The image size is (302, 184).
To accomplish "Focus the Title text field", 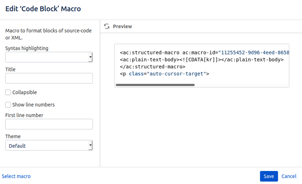I will (49, 78).
